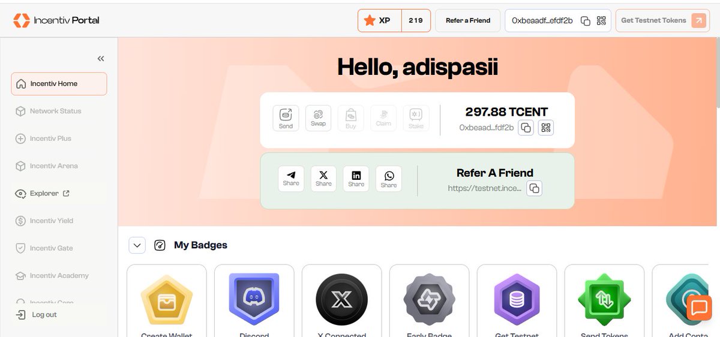Select the Send Tokens badge
The height and width of the screenshot is (337, 720).
(x=605, y=301)
